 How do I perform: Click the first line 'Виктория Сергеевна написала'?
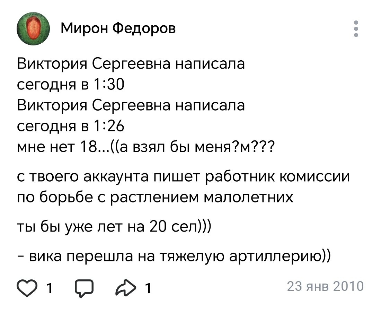(x=131, y=64)
